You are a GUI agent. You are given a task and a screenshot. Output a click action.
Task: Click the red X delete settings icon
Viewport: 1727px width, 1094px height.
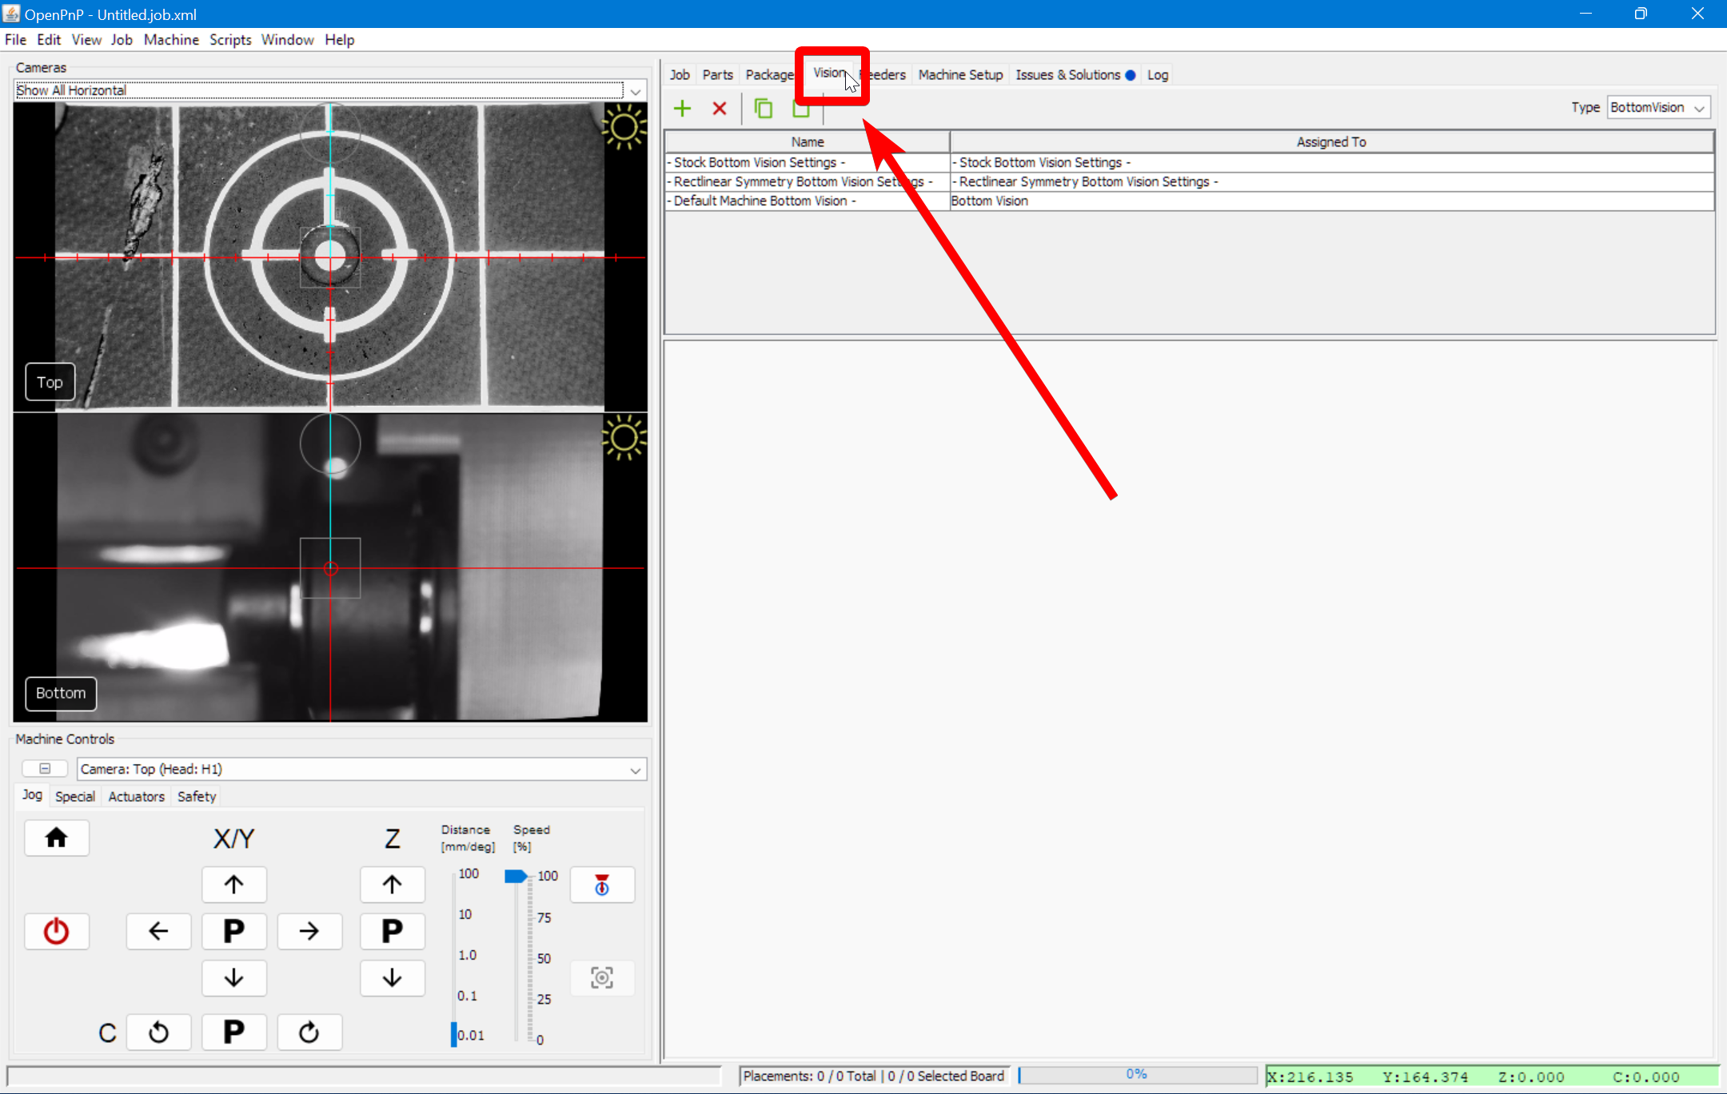tap(720, 109)
